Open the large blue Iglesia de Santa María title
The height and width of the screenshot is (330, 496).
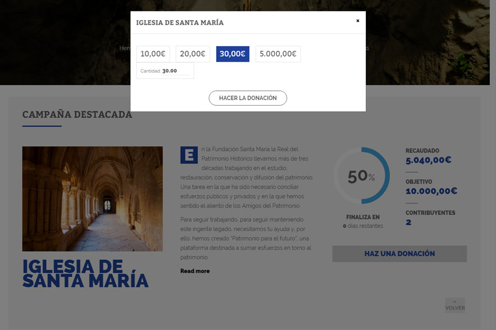pyautogui.click(x=85, y=273)
